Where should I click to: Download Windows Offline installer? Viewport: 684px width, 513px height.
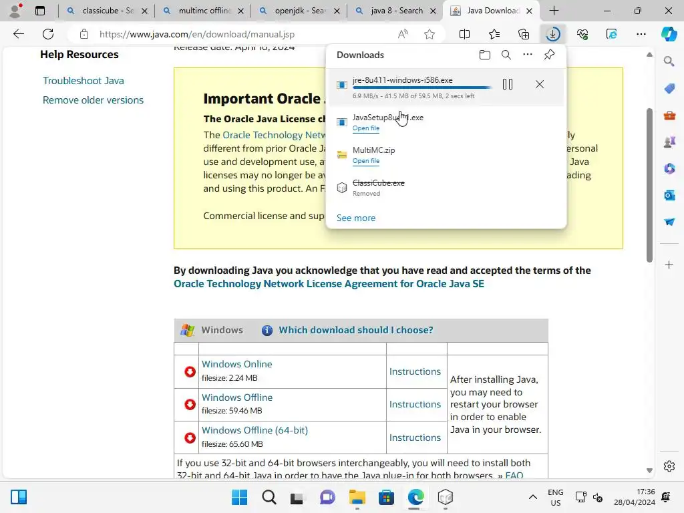[237, 397]
